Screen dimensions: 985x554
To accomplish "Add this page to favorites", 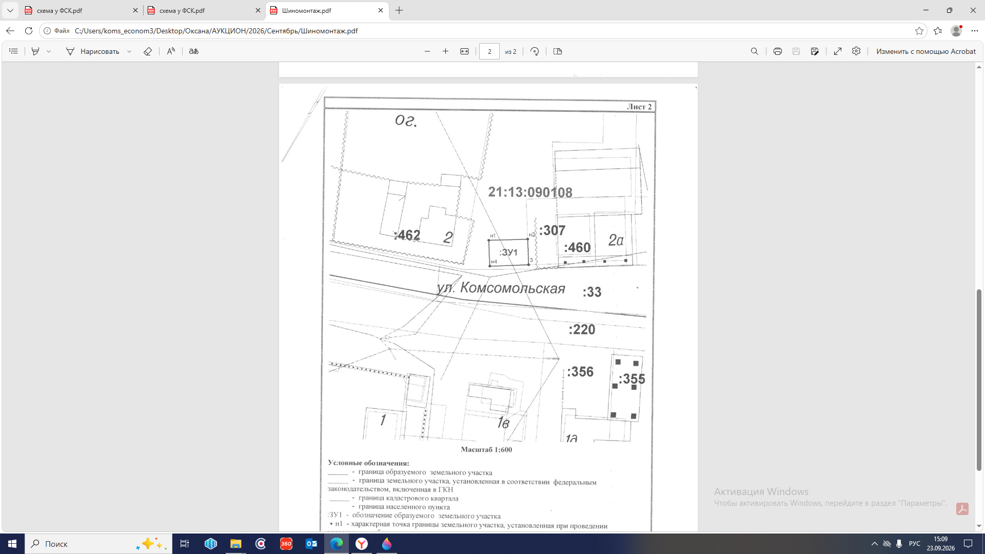I will pos(919,31).
